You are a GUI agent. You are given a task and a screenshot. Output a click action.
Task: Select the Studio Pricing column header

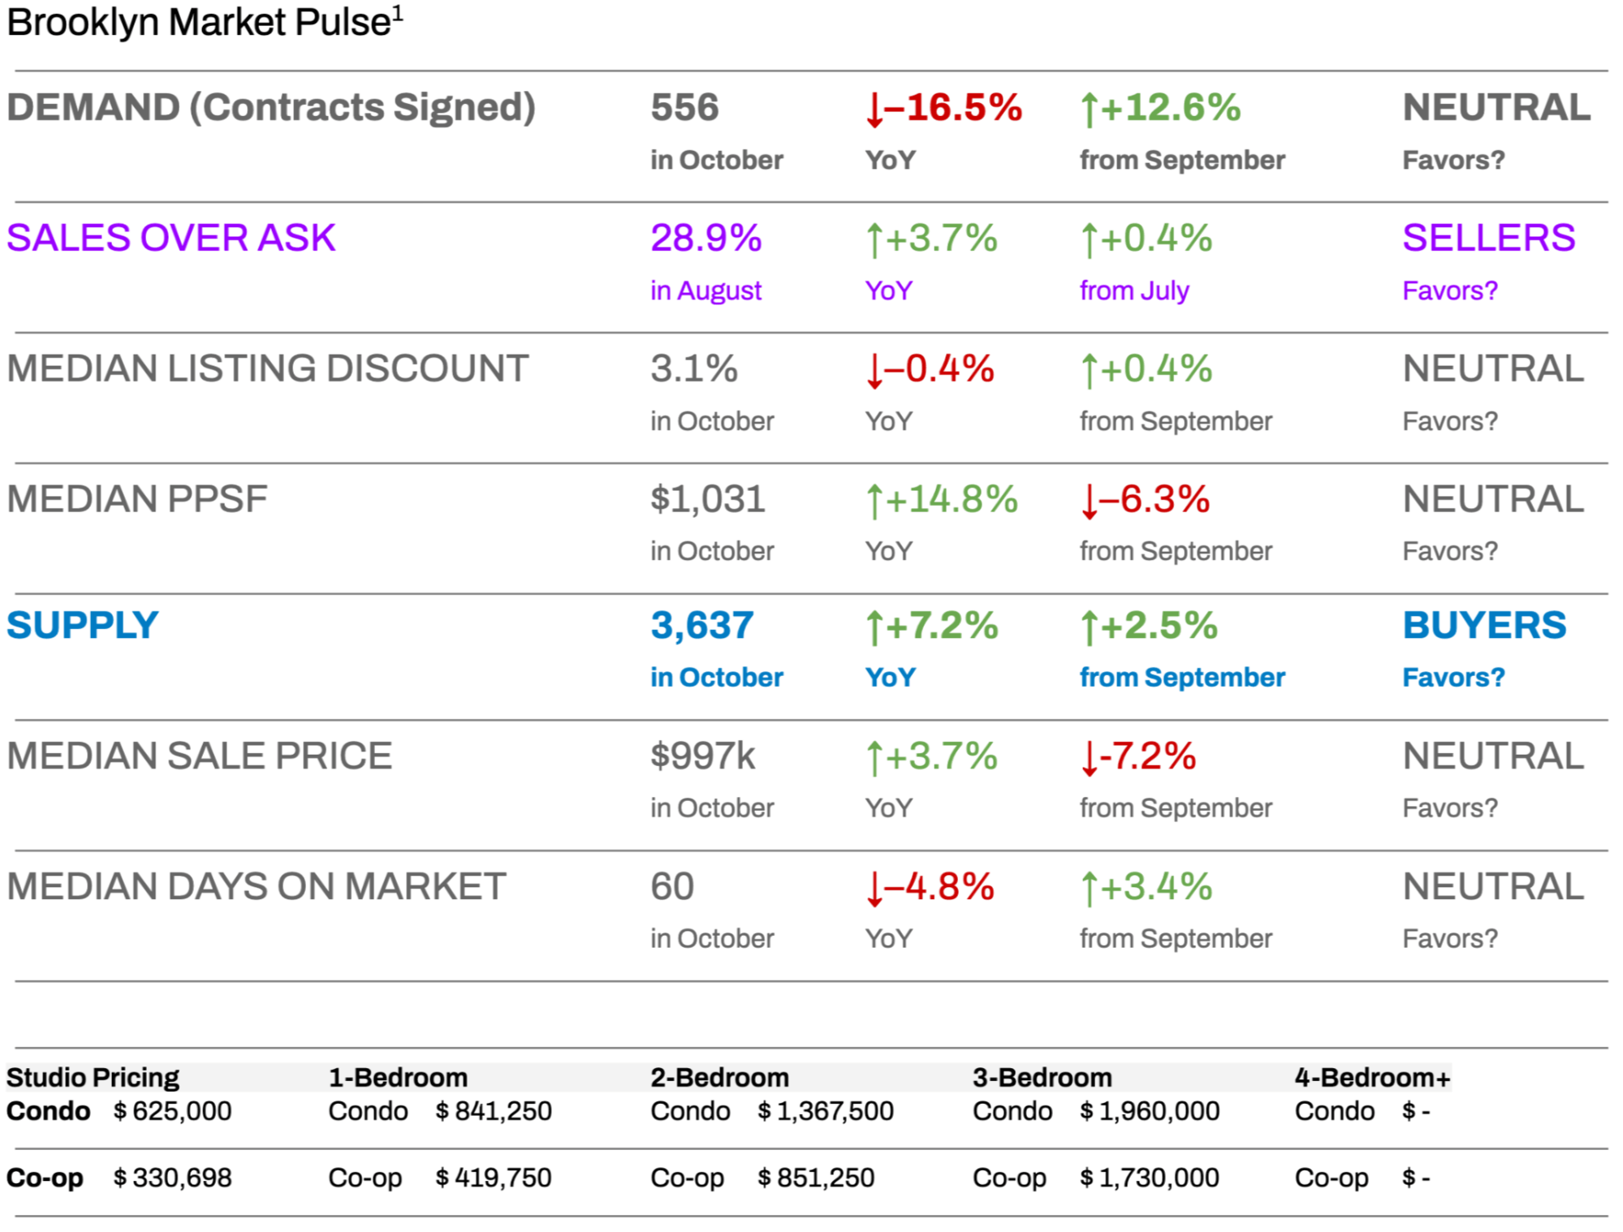pyautogui.click(x=93, y=1077)
